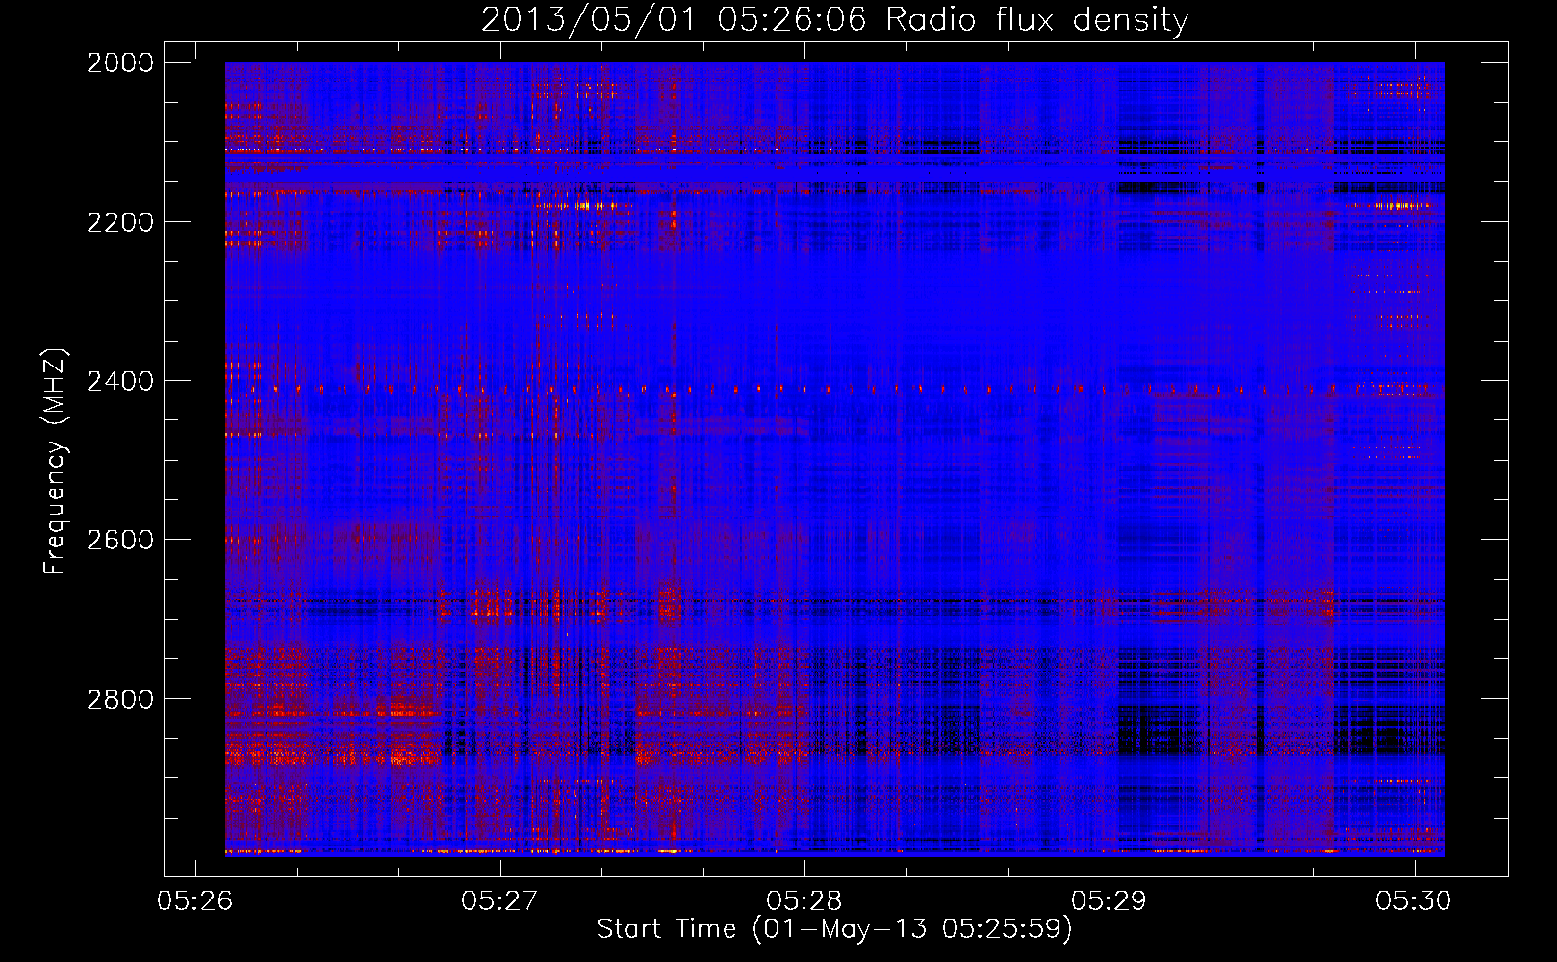Screen dimensions: 1557x962
Task: Click the 05:29 time tick label
Action: pyautogui.click(x=1110, y=900)
